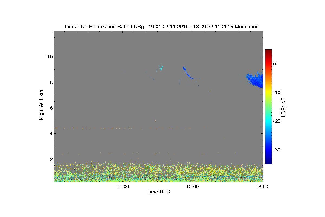Click the blue diagonal streak before 12:00

[188, 73]
